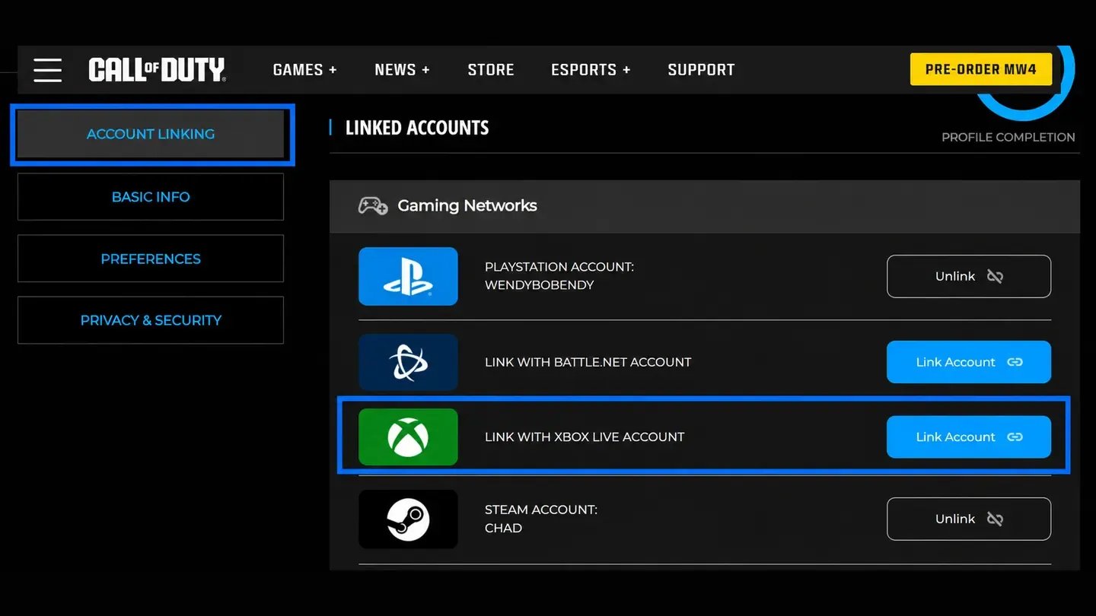
Task: Expand the ESPORTS + menu
Action: coord(591,70)
